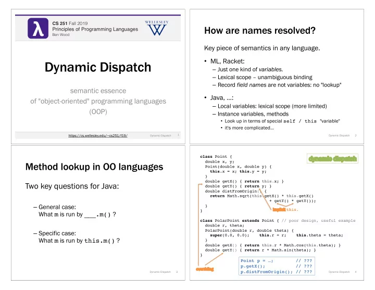375x290 pixels.
Task: Click 'class PolarPoint extends Point' code line
Action: [x=240, y=220]
